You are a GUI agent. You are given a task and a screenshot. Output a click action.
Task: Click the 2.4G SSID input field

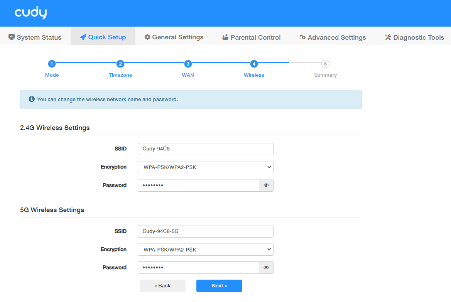(205, 149)
